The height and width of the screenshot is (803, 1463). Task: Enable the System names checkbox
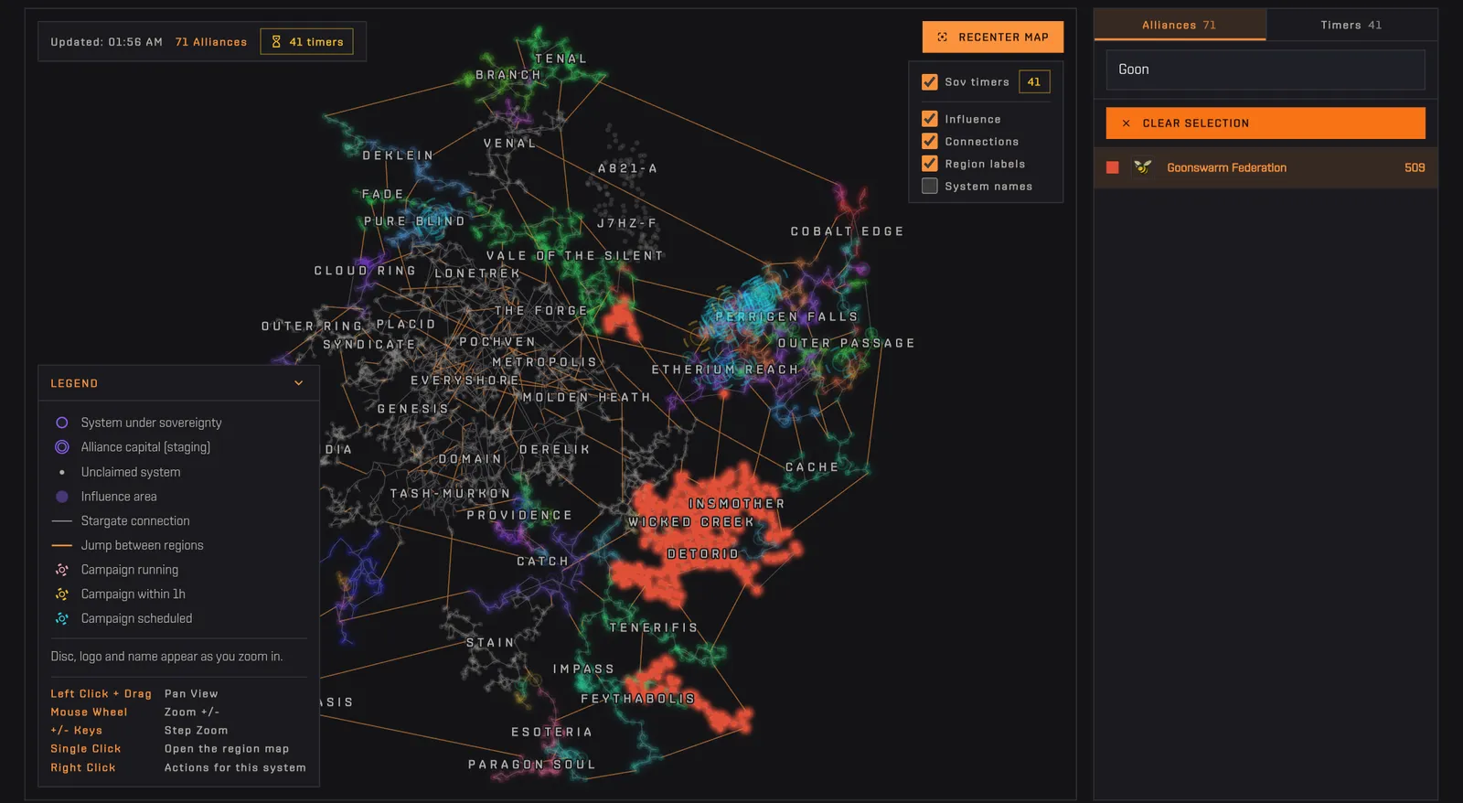[x=930, y=186]
